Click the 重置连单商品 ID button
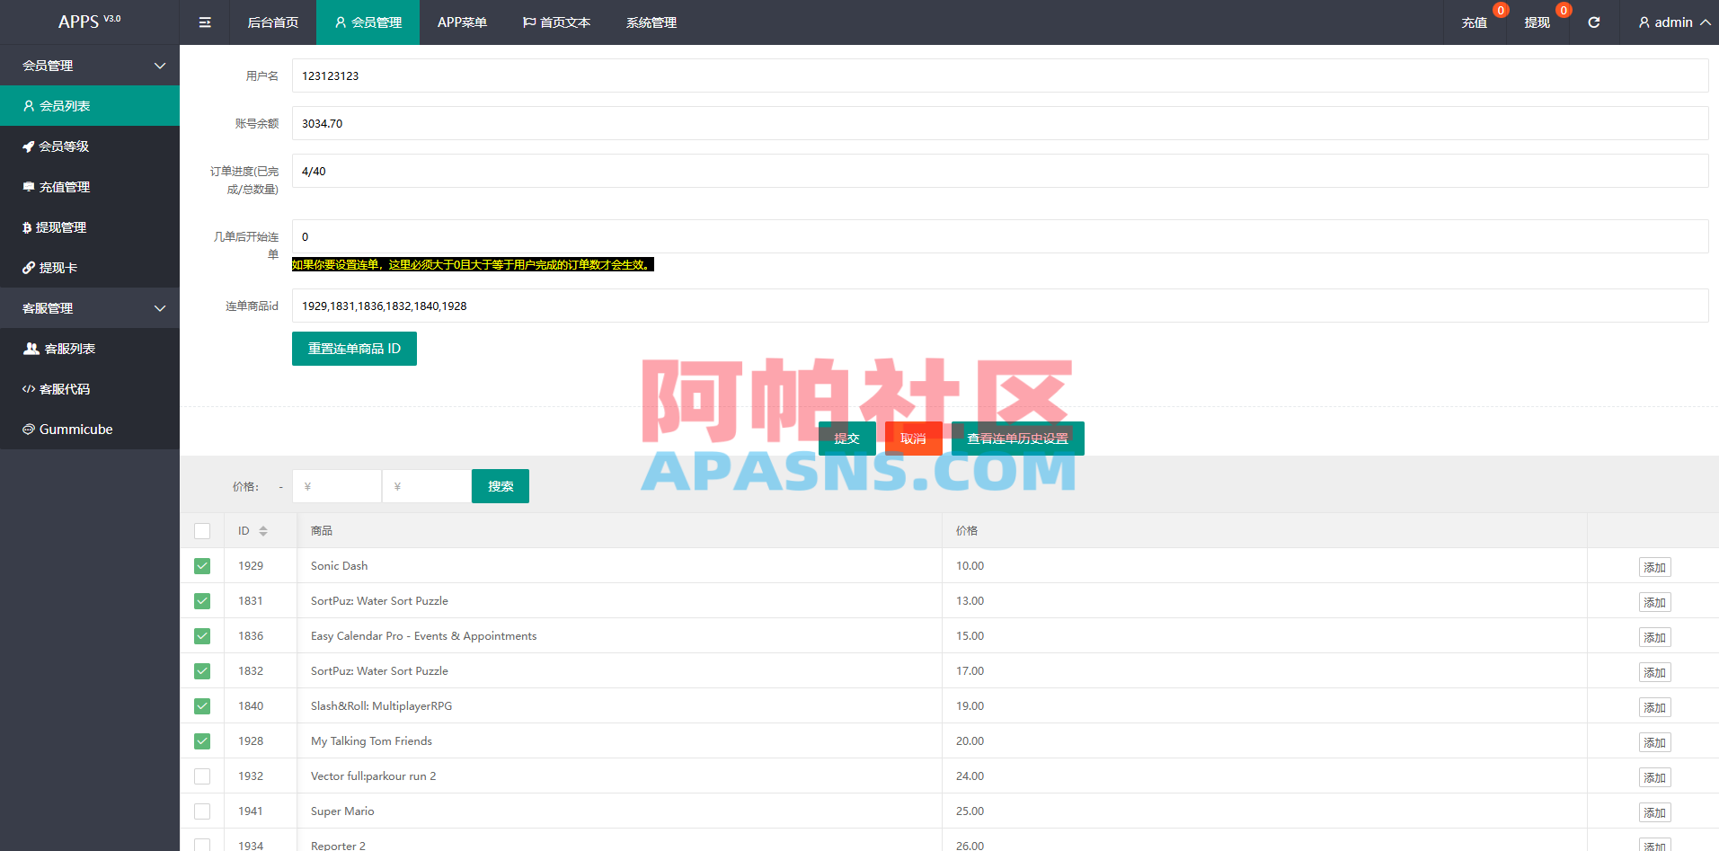The height and width of the screenshot is (851, 1719). [x=354, y=349]
